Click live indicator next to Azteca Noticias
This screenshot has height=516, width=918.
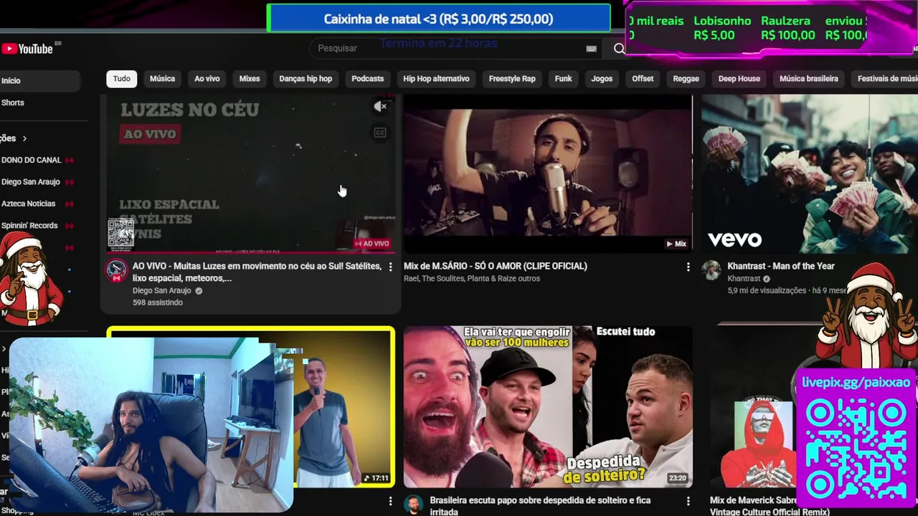(x=69, y=204)
